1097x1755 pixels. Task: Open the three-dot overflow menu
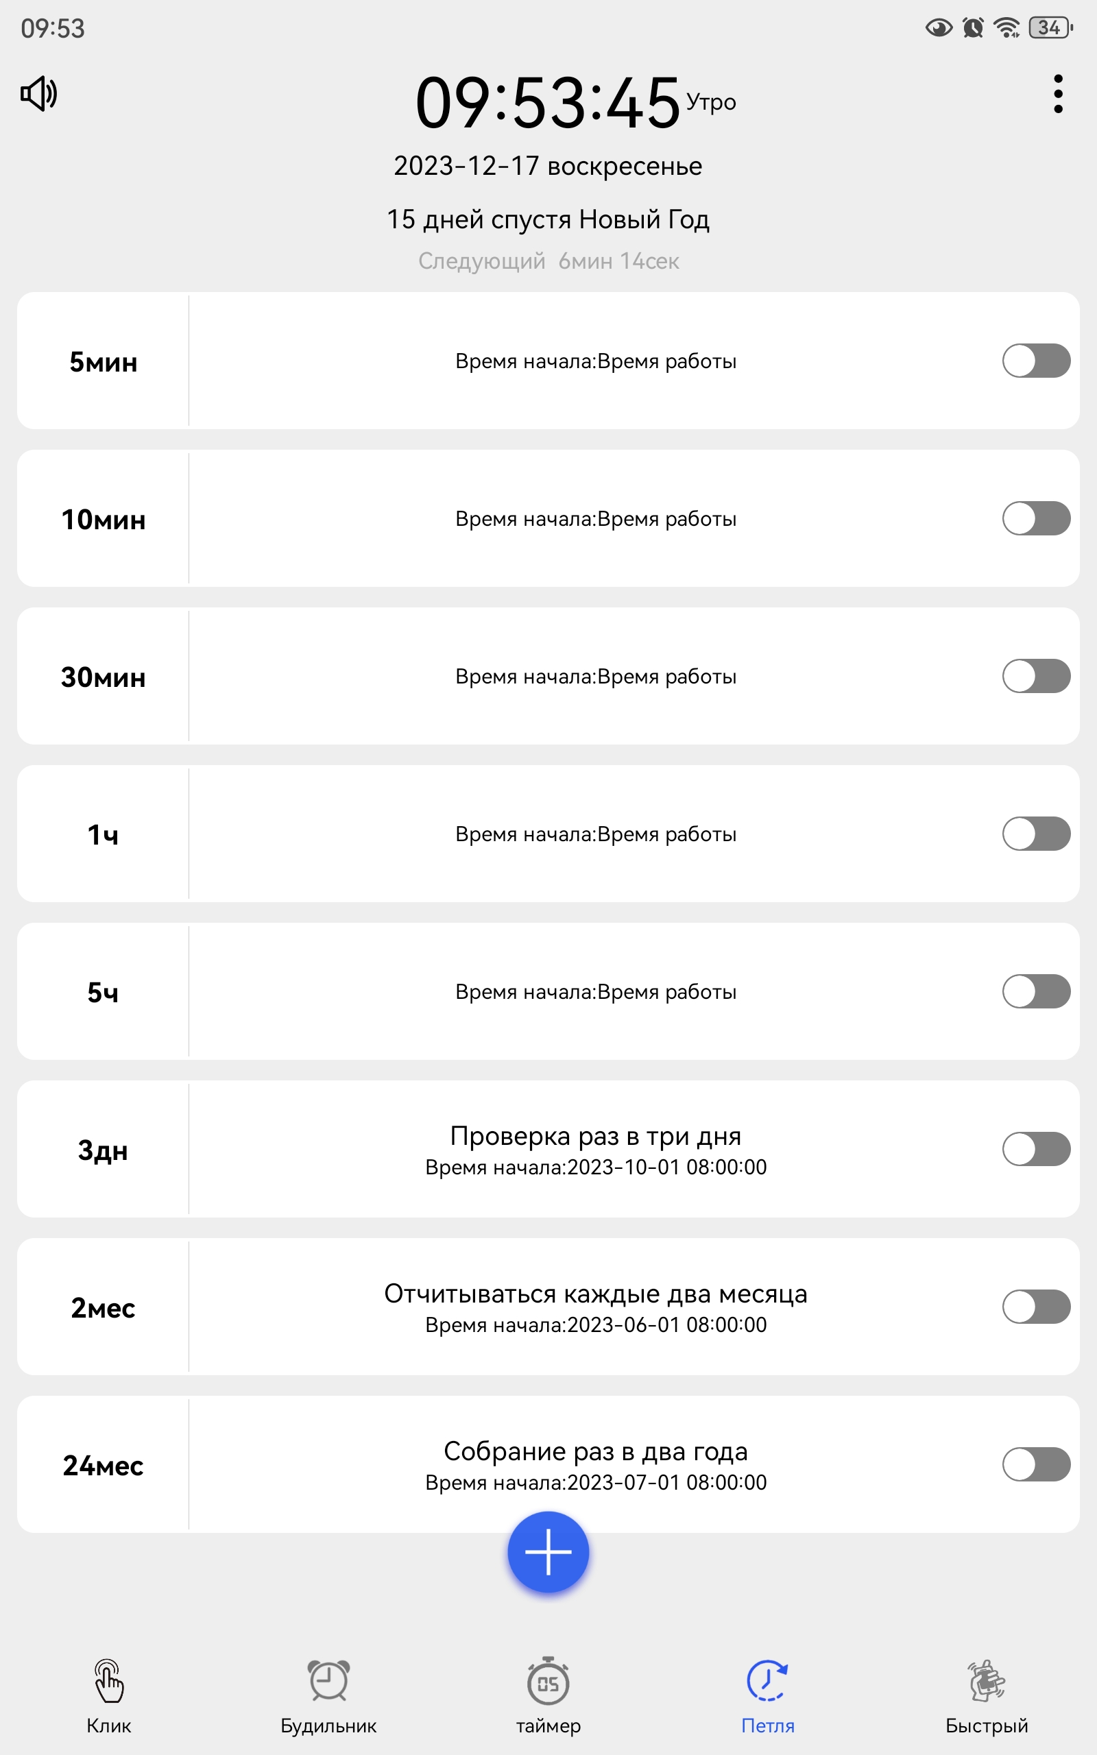(x=1058, y=93)
